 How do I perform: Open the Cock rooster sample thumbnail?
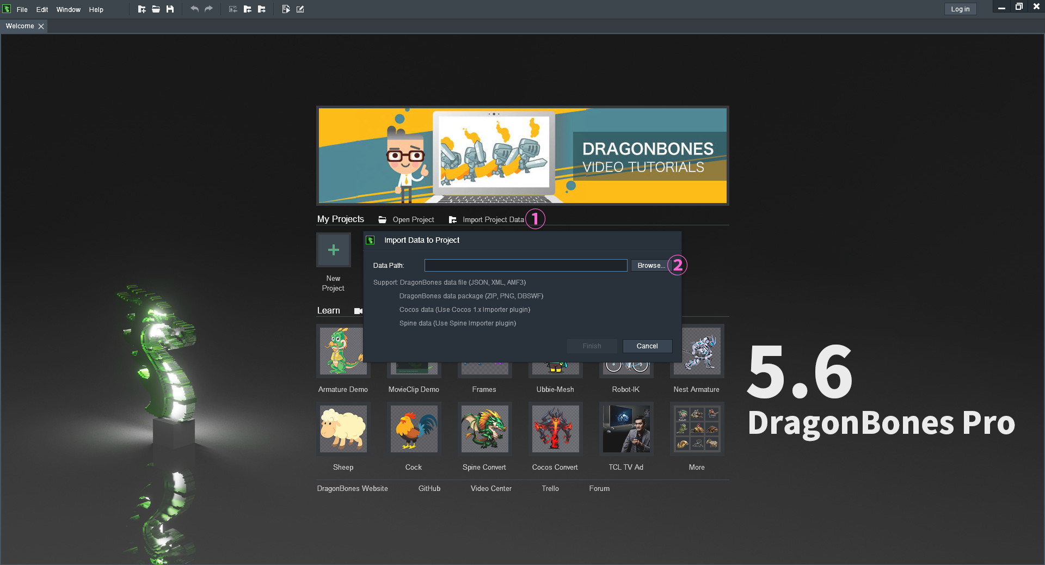point(414,429)
